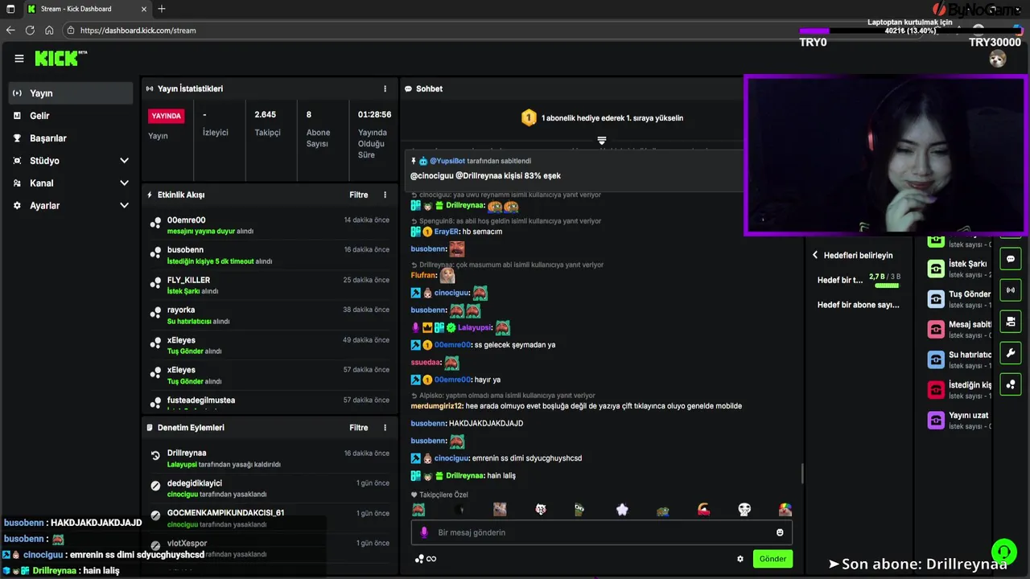Click the Sohbet chat bubble icon
This screenshot has height=579, width=1030.
409,88
